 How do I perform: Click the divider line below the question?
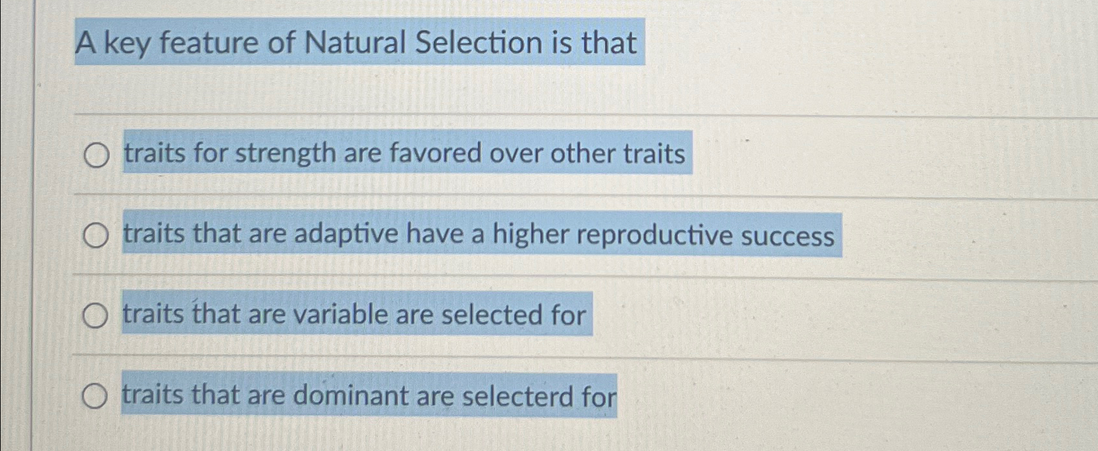pyautogui.click(x=549, y=115)
